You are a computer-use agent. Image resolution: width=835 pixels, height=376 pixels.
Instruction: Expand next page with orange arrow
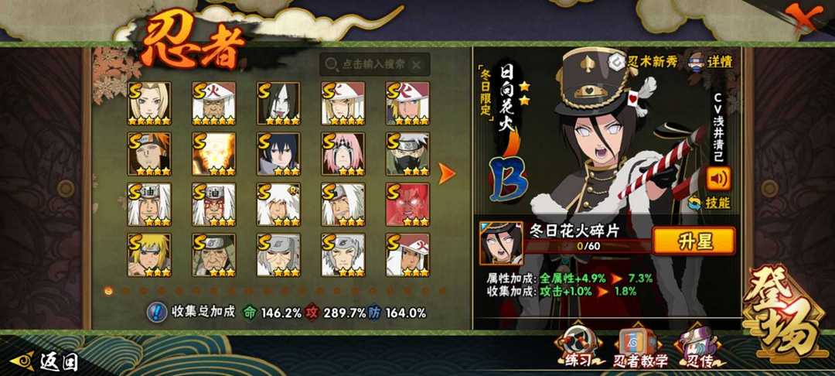coord(447,173)
